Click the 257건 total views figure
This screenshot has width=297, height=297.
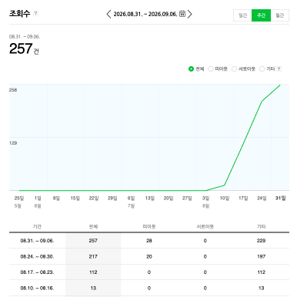(x=24, y=48)
